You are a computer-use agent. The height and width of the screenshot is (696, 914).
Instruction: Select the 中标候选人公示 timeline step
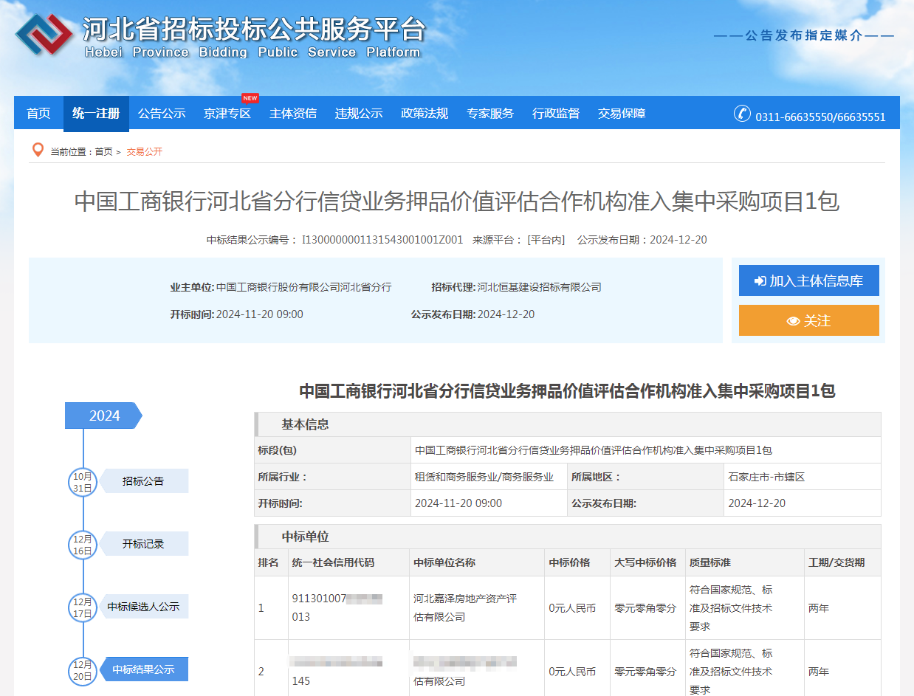point(145,607)
